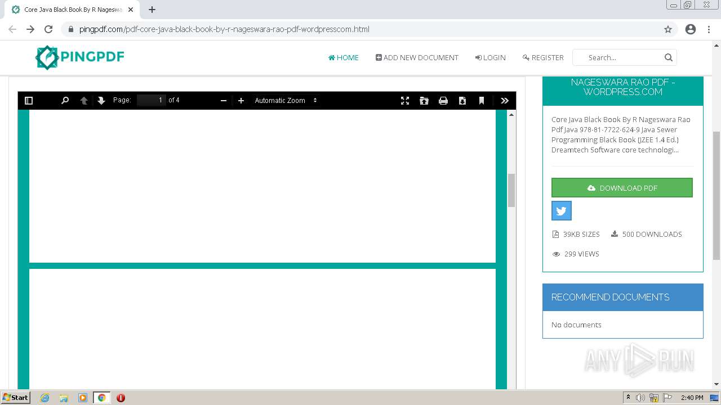Screen dimensions: 721x405
Task: Open the Automatic Zoom dropdown
Action: click(x=286, y=101)
